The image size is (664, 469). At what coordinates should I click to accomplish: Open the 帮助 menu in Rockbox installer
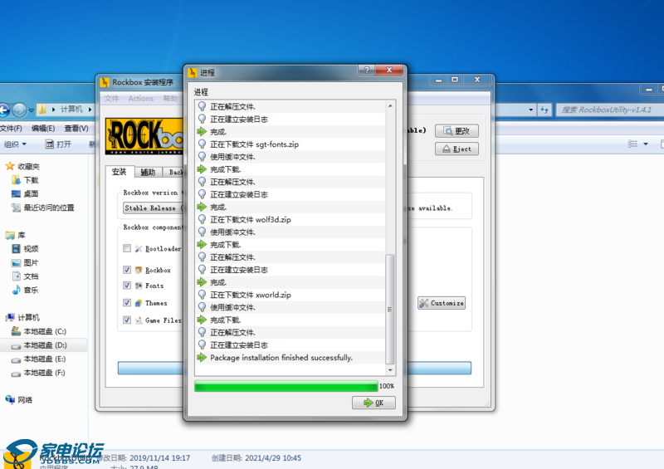pos(170,98)
